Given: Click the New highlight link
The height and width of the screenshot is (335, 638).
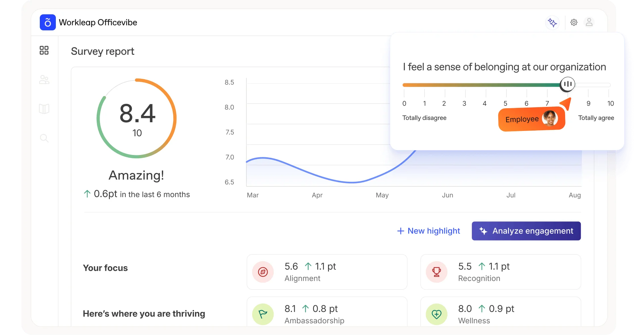Looking at the screenshot, I should [x=429, y=231].
